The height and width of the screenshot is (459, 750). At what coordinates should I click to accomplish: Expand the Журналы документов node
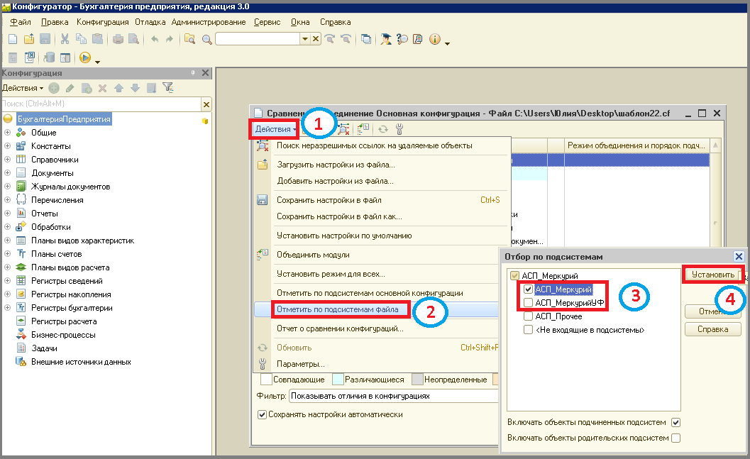[7, 187]
